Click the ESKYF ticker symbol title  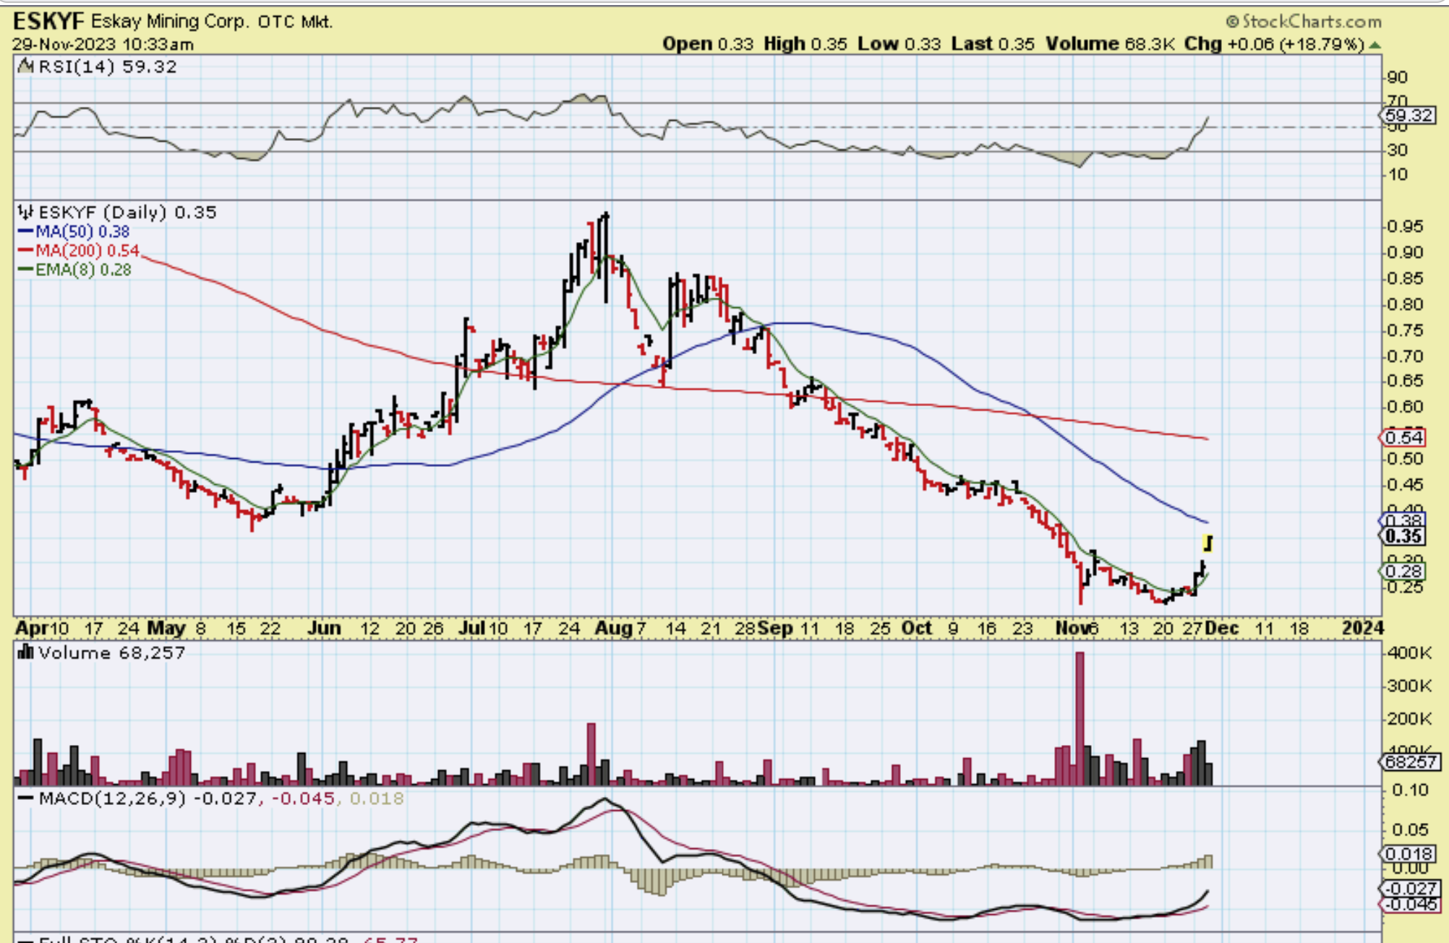click(48, 21)
